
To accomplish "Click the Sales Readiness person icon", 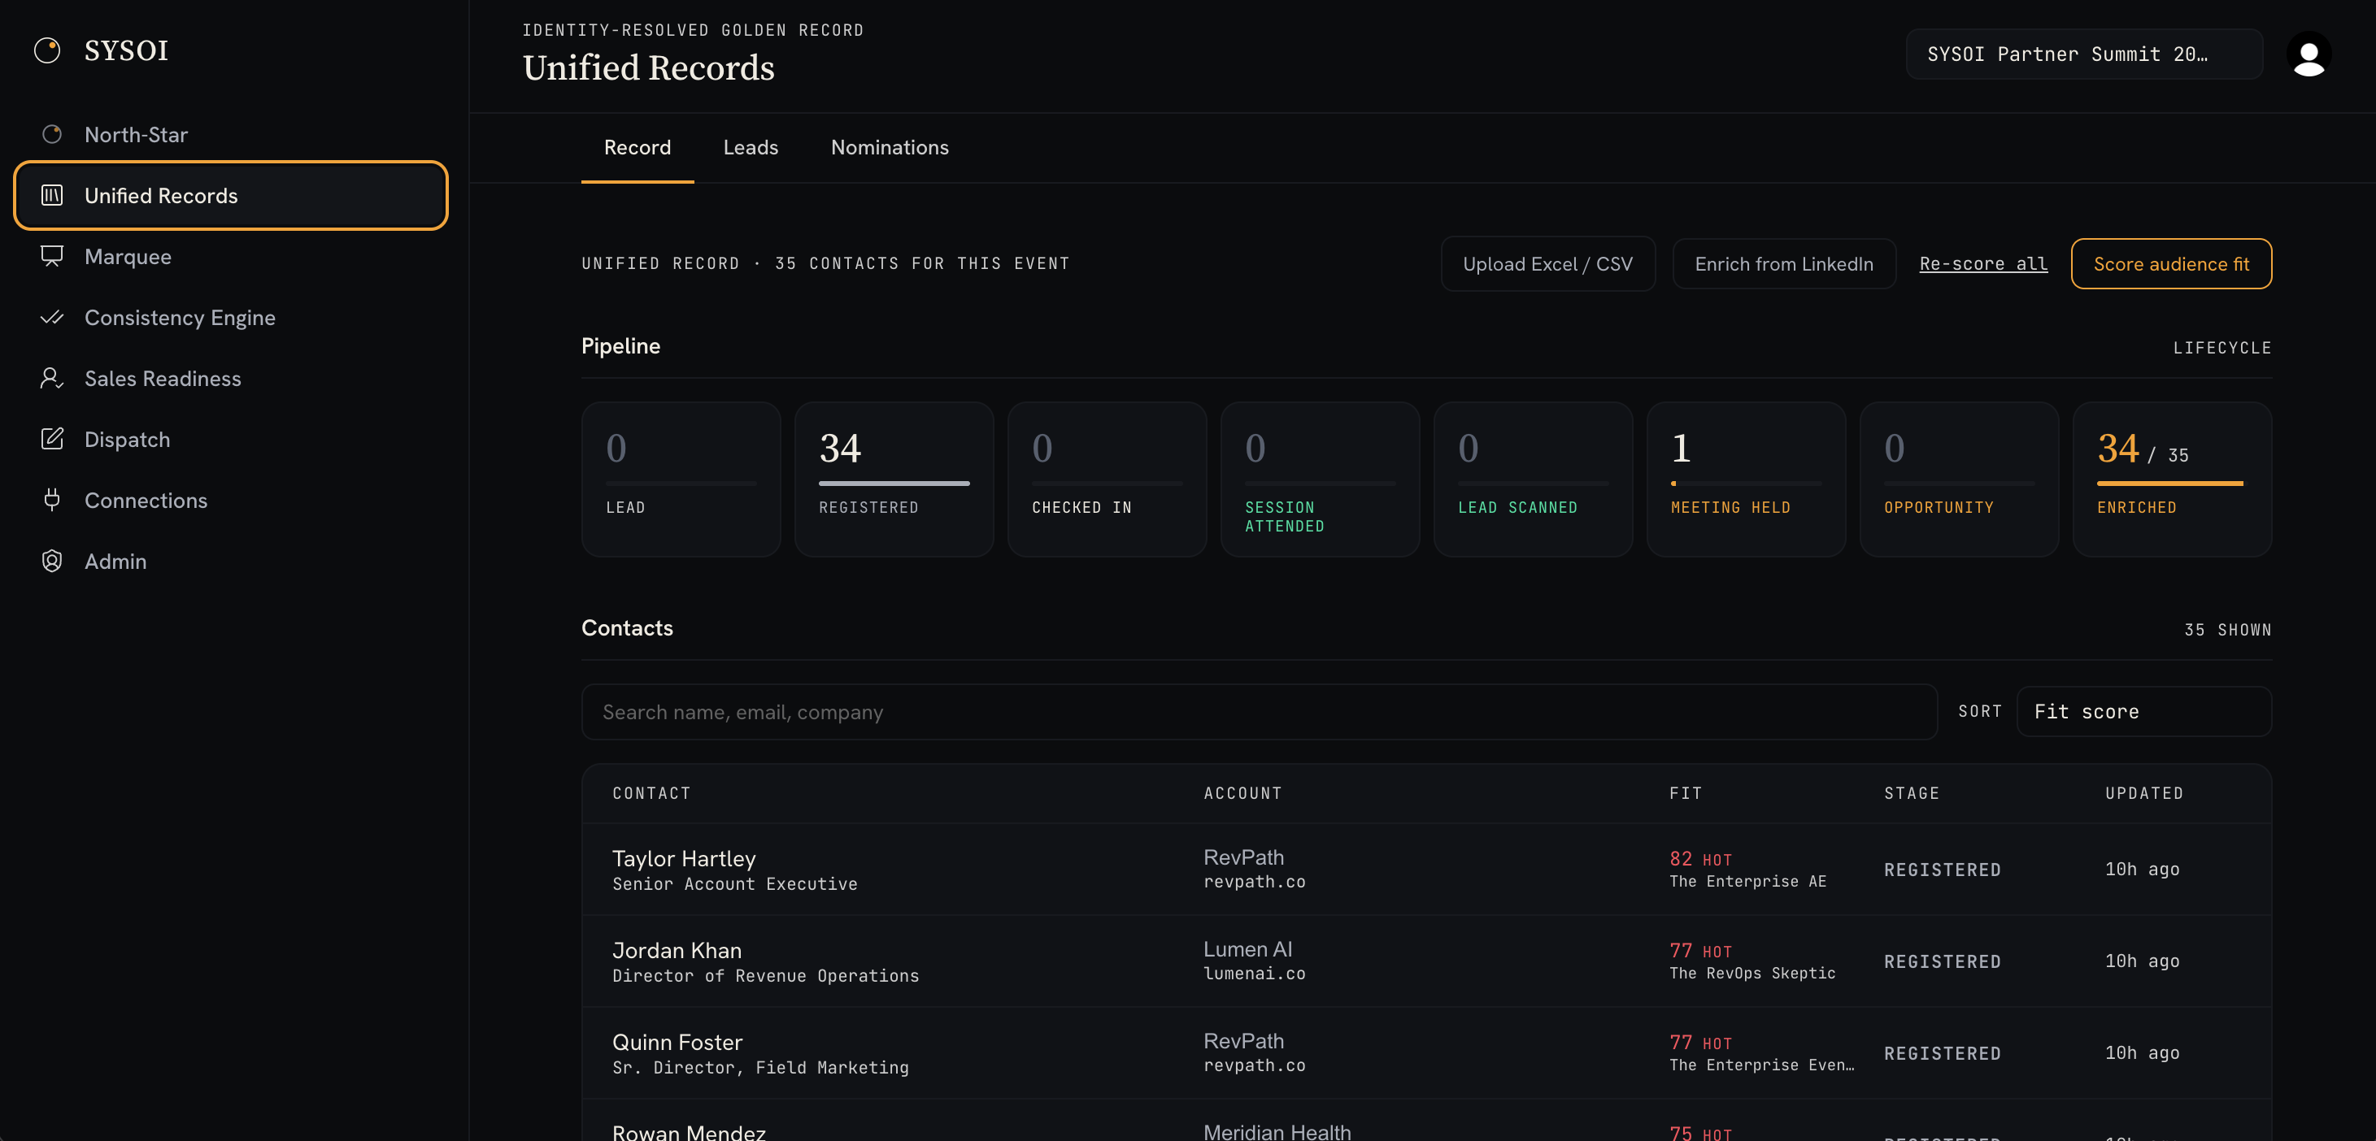I will pyautogui.click(x=52, y=378).
